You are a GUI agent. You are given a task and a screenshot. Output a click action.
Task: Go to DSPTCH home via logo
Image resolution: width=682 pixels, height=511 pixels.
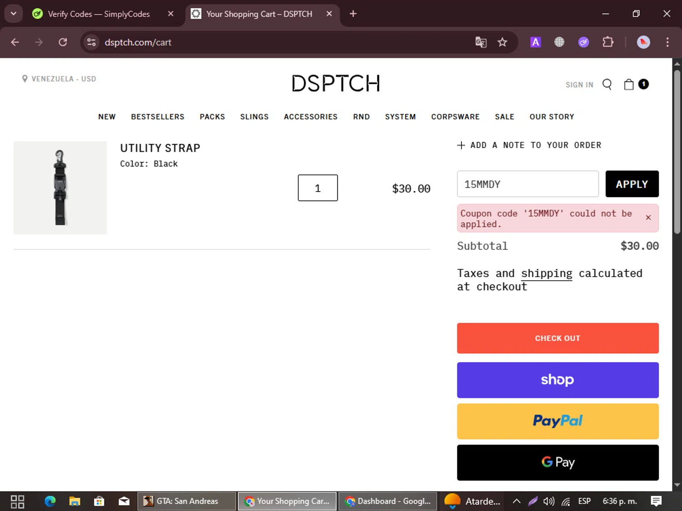(x=336, y=84)
